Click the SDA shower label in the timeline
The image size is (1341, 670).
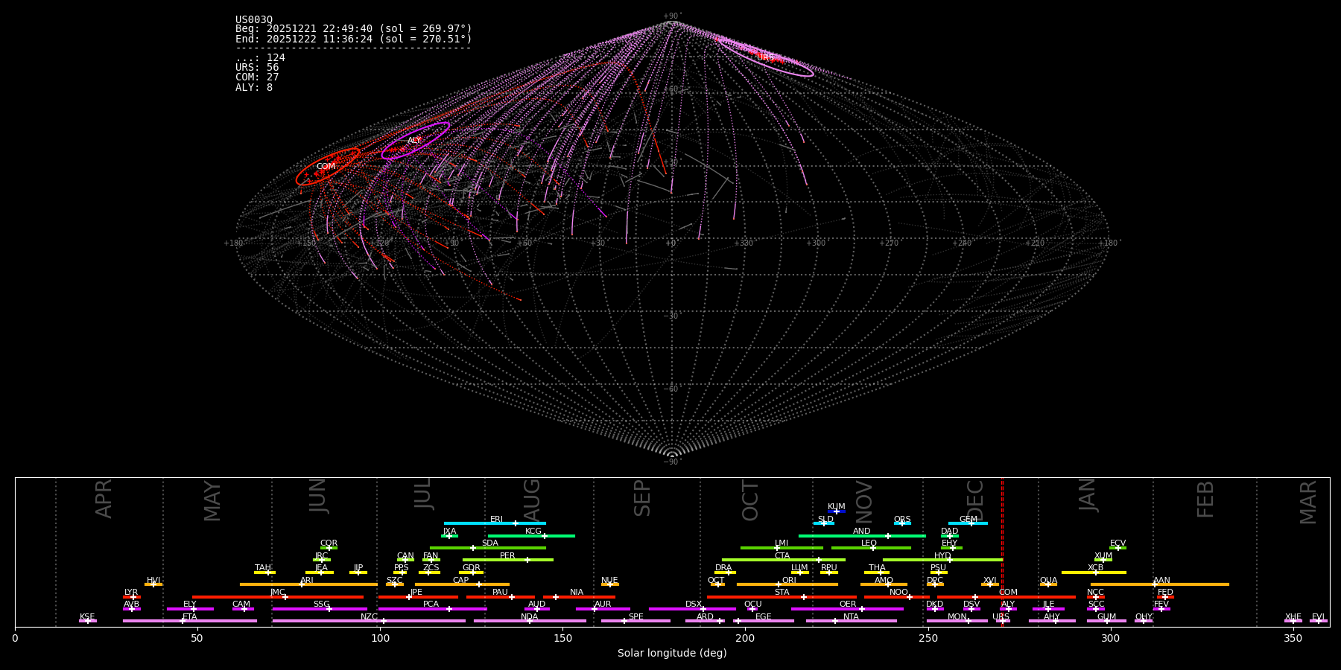click(490, 543)
